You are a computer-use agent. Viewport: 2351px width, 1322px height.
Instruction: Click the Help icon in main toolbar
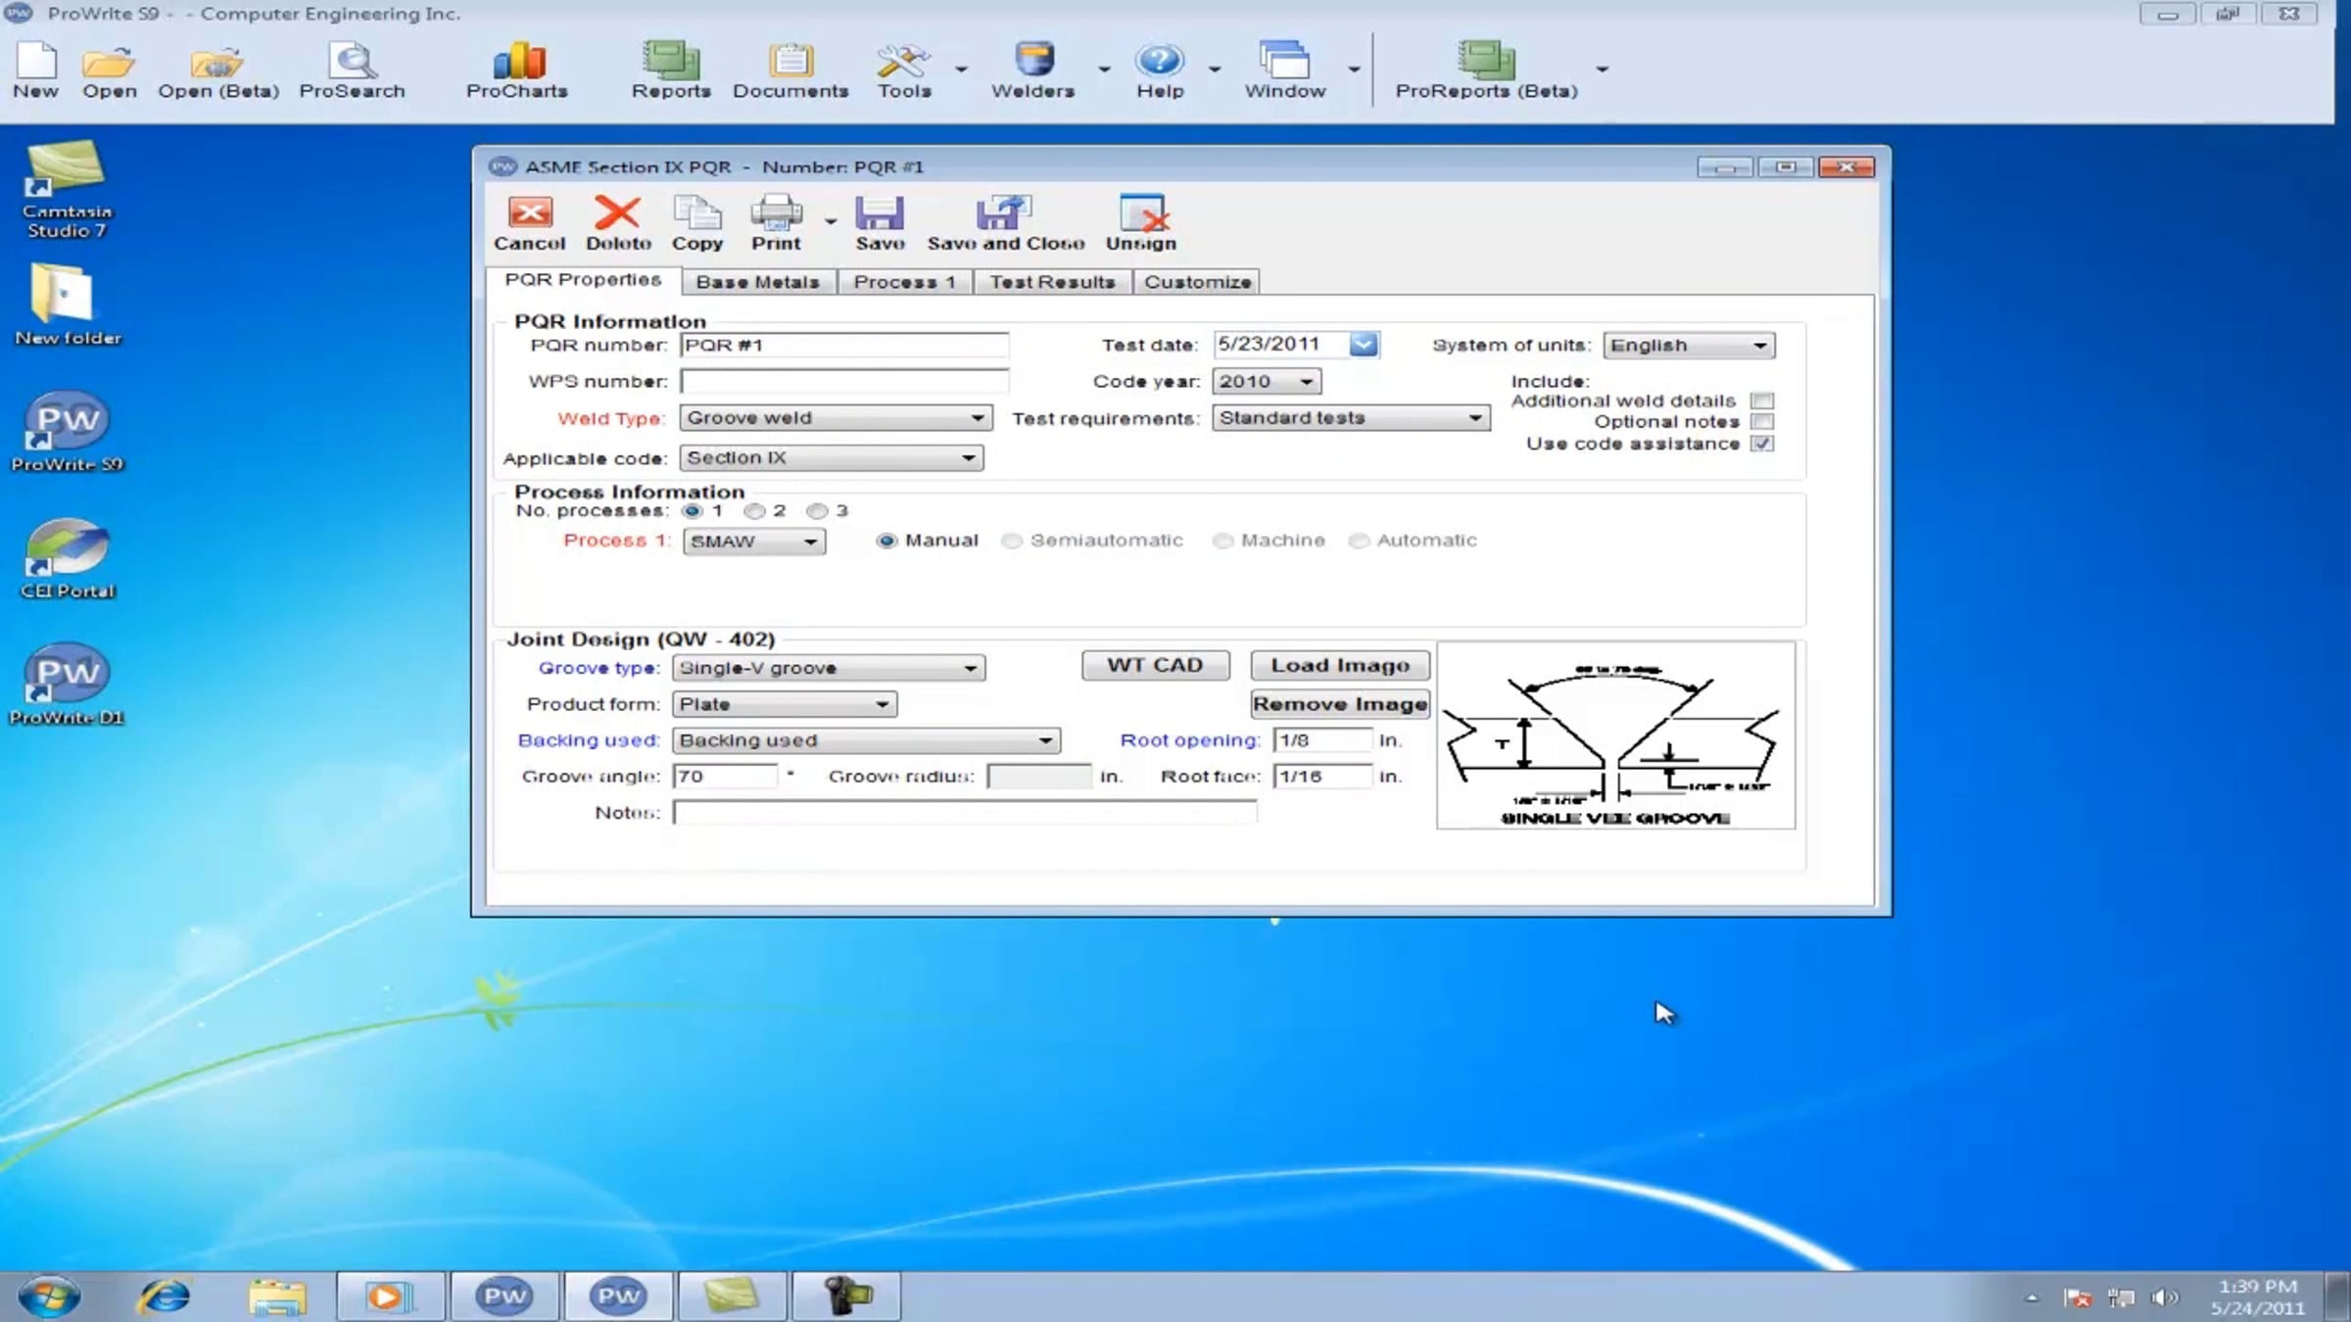(x=1160, y=71)
